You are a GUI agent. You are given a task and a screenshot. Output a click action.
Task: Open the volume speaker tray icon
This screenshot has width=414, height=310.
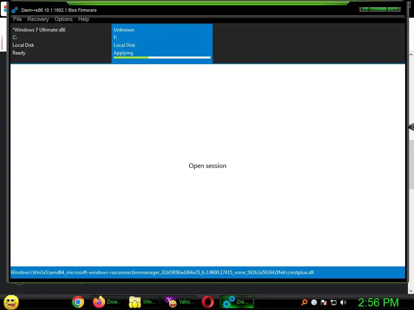[x=343, y=302]
